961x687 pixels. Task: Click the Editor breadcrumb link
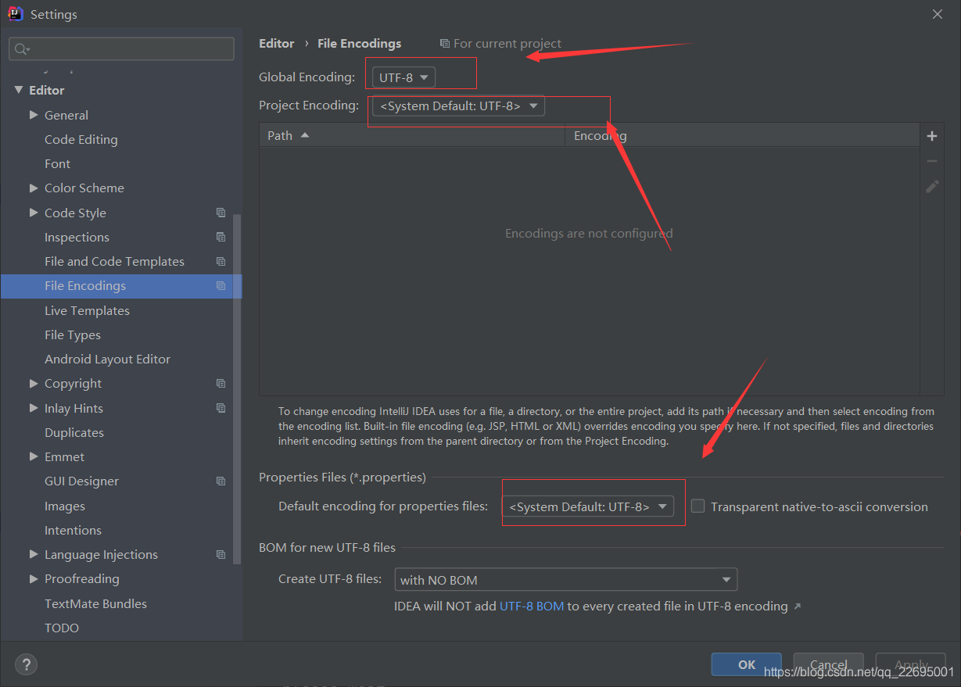(x=277, y=43)
